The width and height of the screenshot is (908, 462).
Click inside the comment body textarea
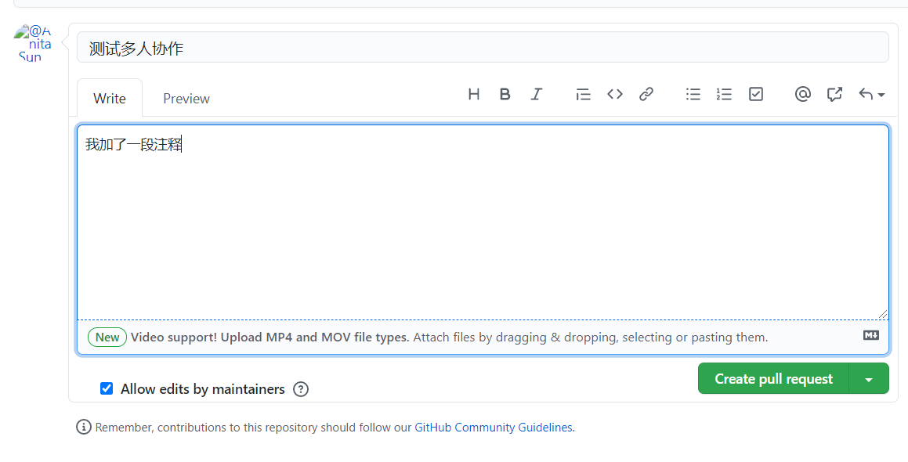pyautogui.click(x=483, y=222)
